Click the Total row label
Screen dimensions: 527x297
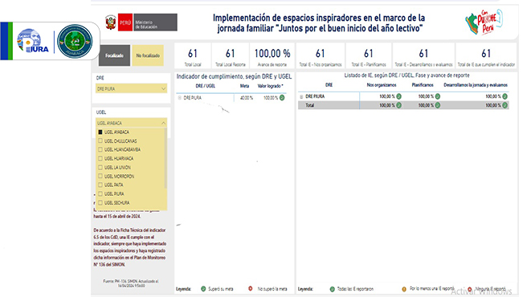pyautogui.click(x=309, y=105)
